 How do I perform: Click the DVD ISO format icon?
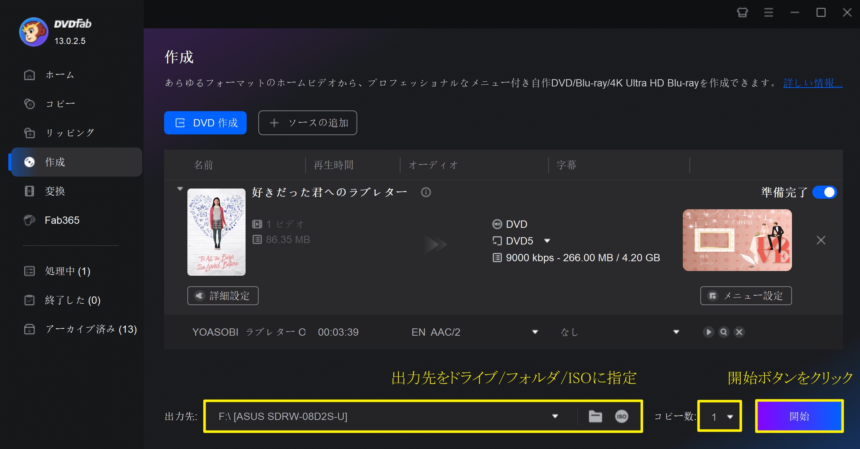tap(497, 224)
